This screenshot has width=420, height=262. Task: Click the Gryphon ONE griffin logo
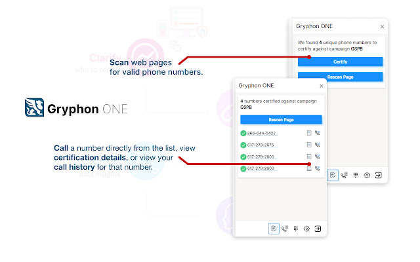(x=34, y=107)
